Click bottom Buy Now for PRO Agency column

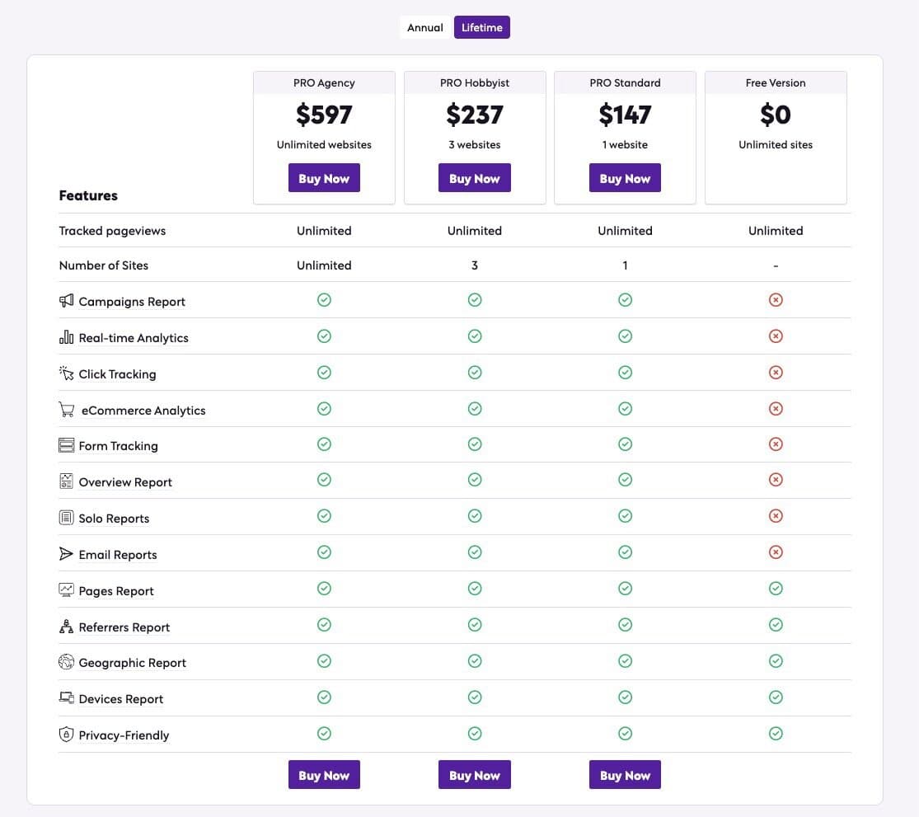pos(324,776)
